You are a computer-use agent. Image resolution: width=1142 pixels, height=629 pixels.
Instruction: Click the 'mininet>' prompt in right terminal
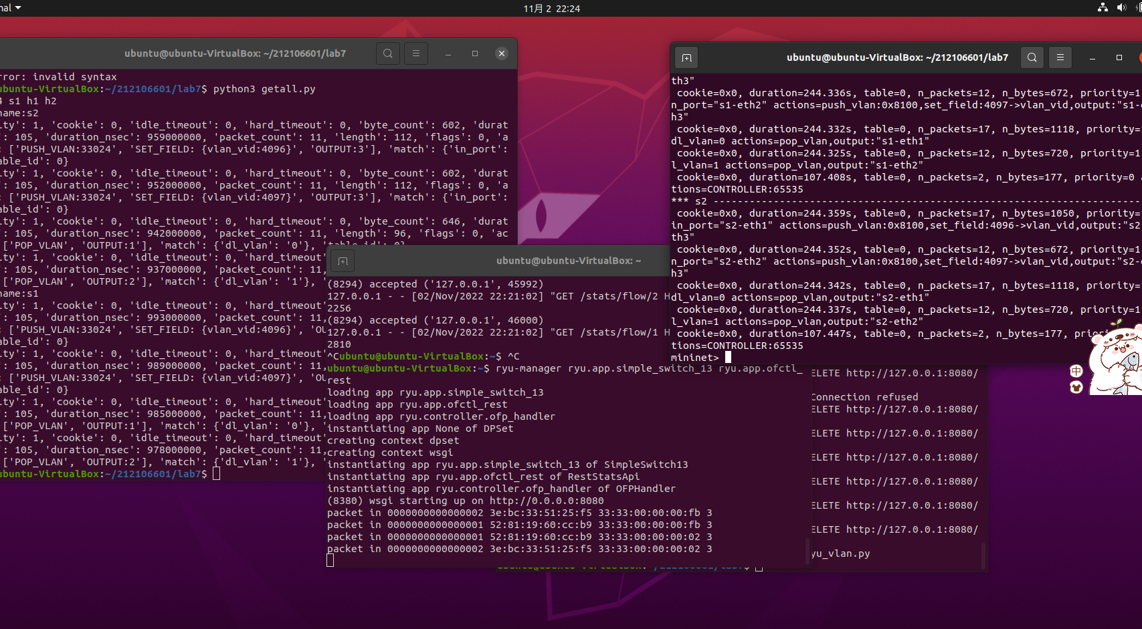[x=695, y=358]
